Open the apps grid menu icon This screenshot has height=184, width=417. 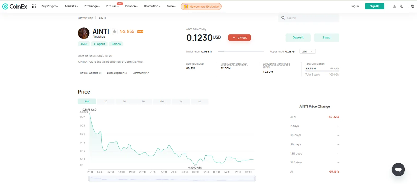coord(34,6)
